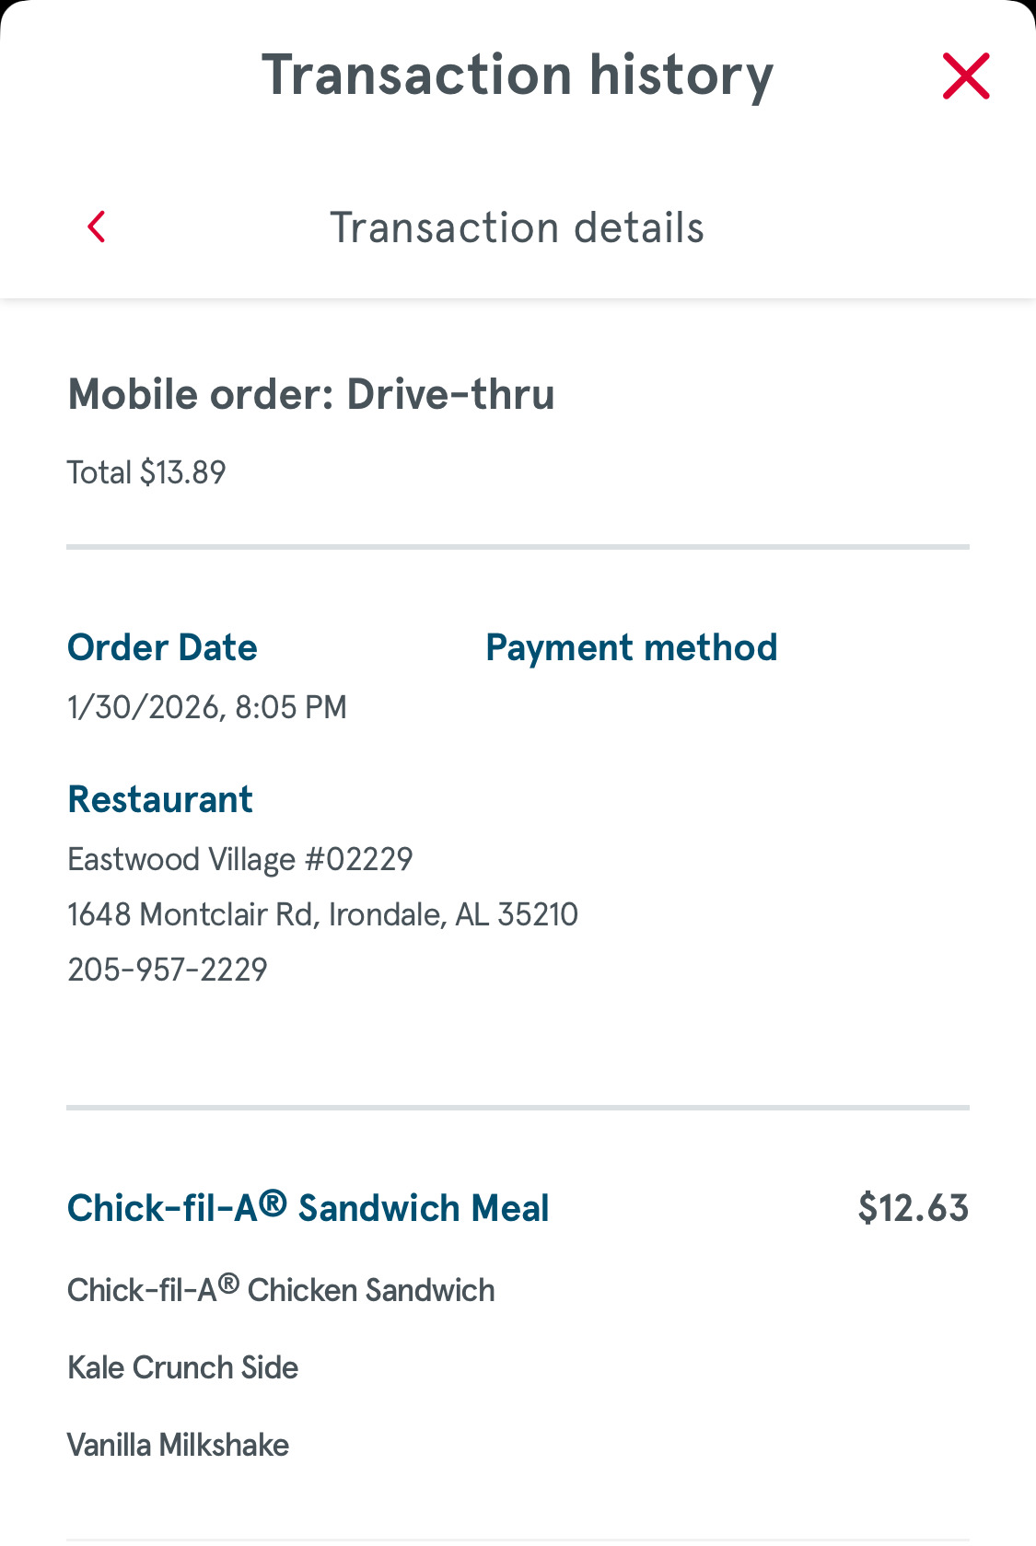This screenshot has width=1036, height=1546.
Task: Select the Mobile order: Drive-thru heading
Action: click(x=311, y=395)
